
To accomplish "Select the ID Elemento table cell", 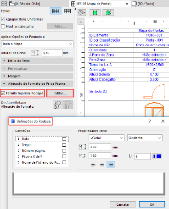I will pyautogui.click(x=111, y=35).
